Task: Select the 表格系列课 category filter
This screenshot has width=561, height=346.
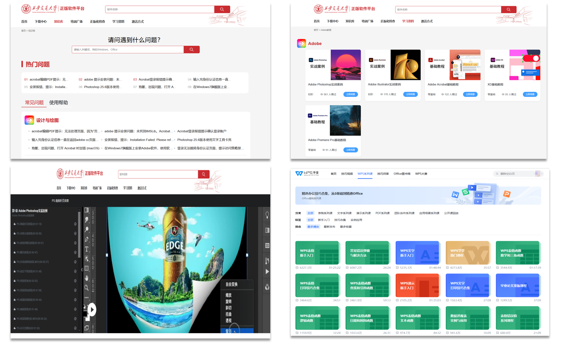Action: (x=325, y=213)
